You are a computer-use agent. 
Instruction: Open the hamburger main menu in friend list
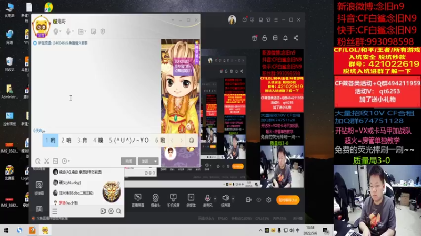click(x=55, y=211)
